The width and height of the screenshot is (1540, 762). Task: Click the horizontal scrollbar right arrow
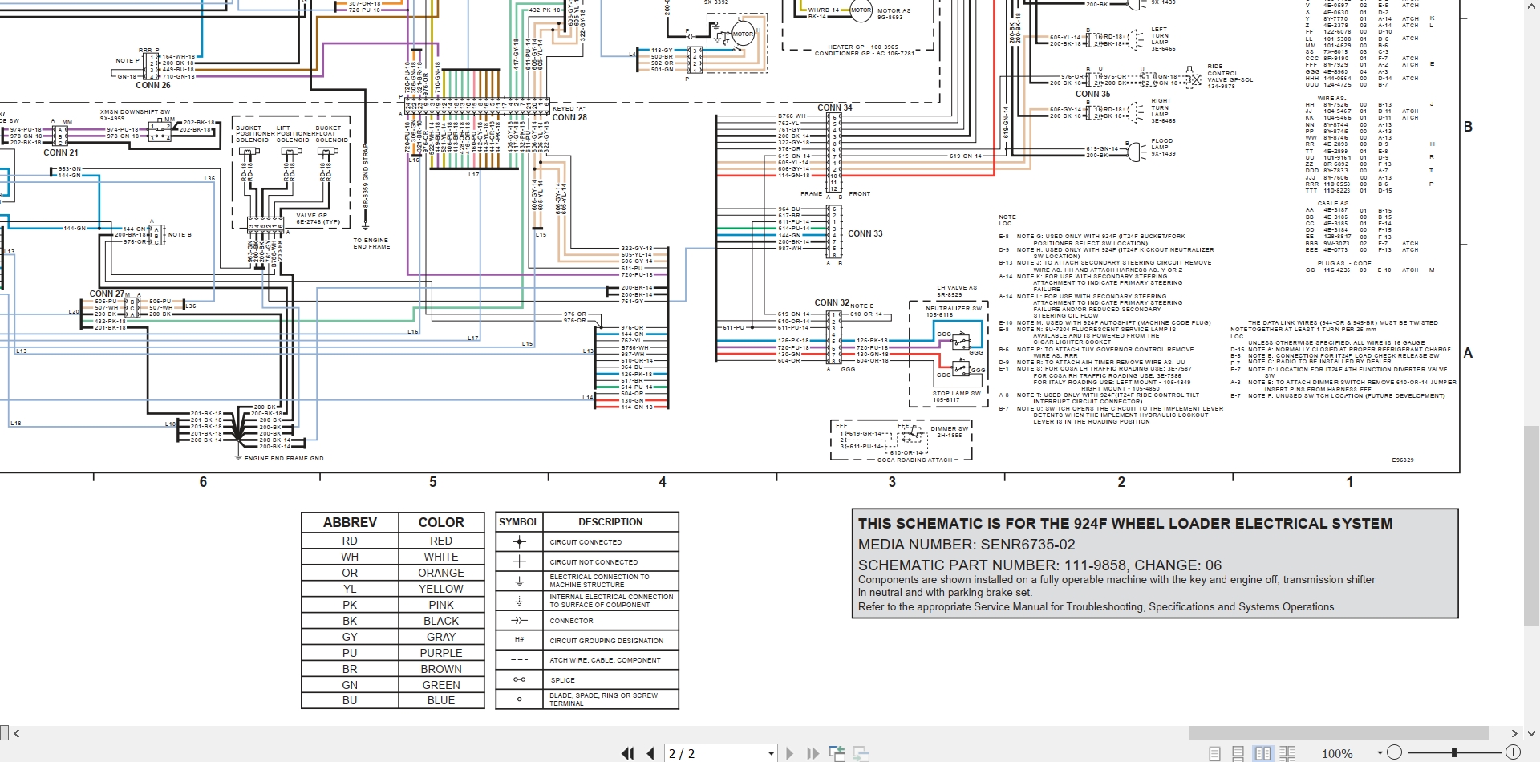1514,733
